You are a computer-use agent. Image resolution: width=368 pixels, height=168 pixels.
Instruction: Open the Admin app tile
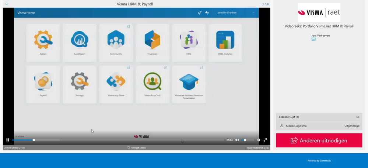[43, 43]
